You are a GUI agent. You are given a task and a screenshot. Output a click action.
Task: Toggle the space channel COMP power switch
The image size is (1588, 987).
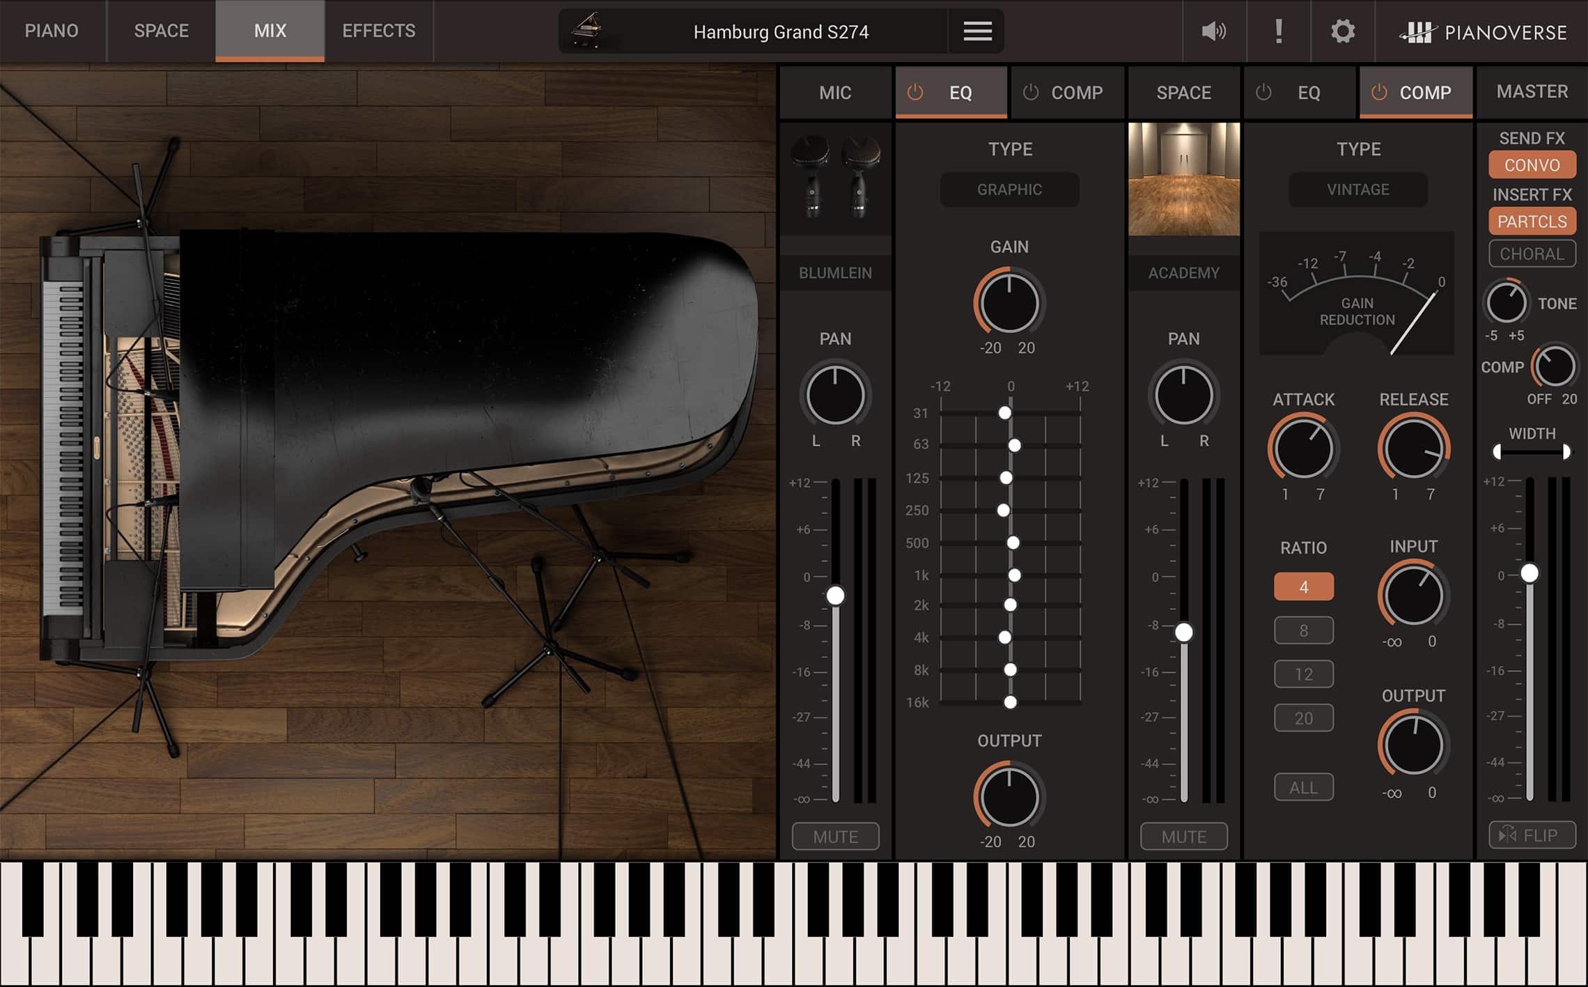(x=1378, y=93)
